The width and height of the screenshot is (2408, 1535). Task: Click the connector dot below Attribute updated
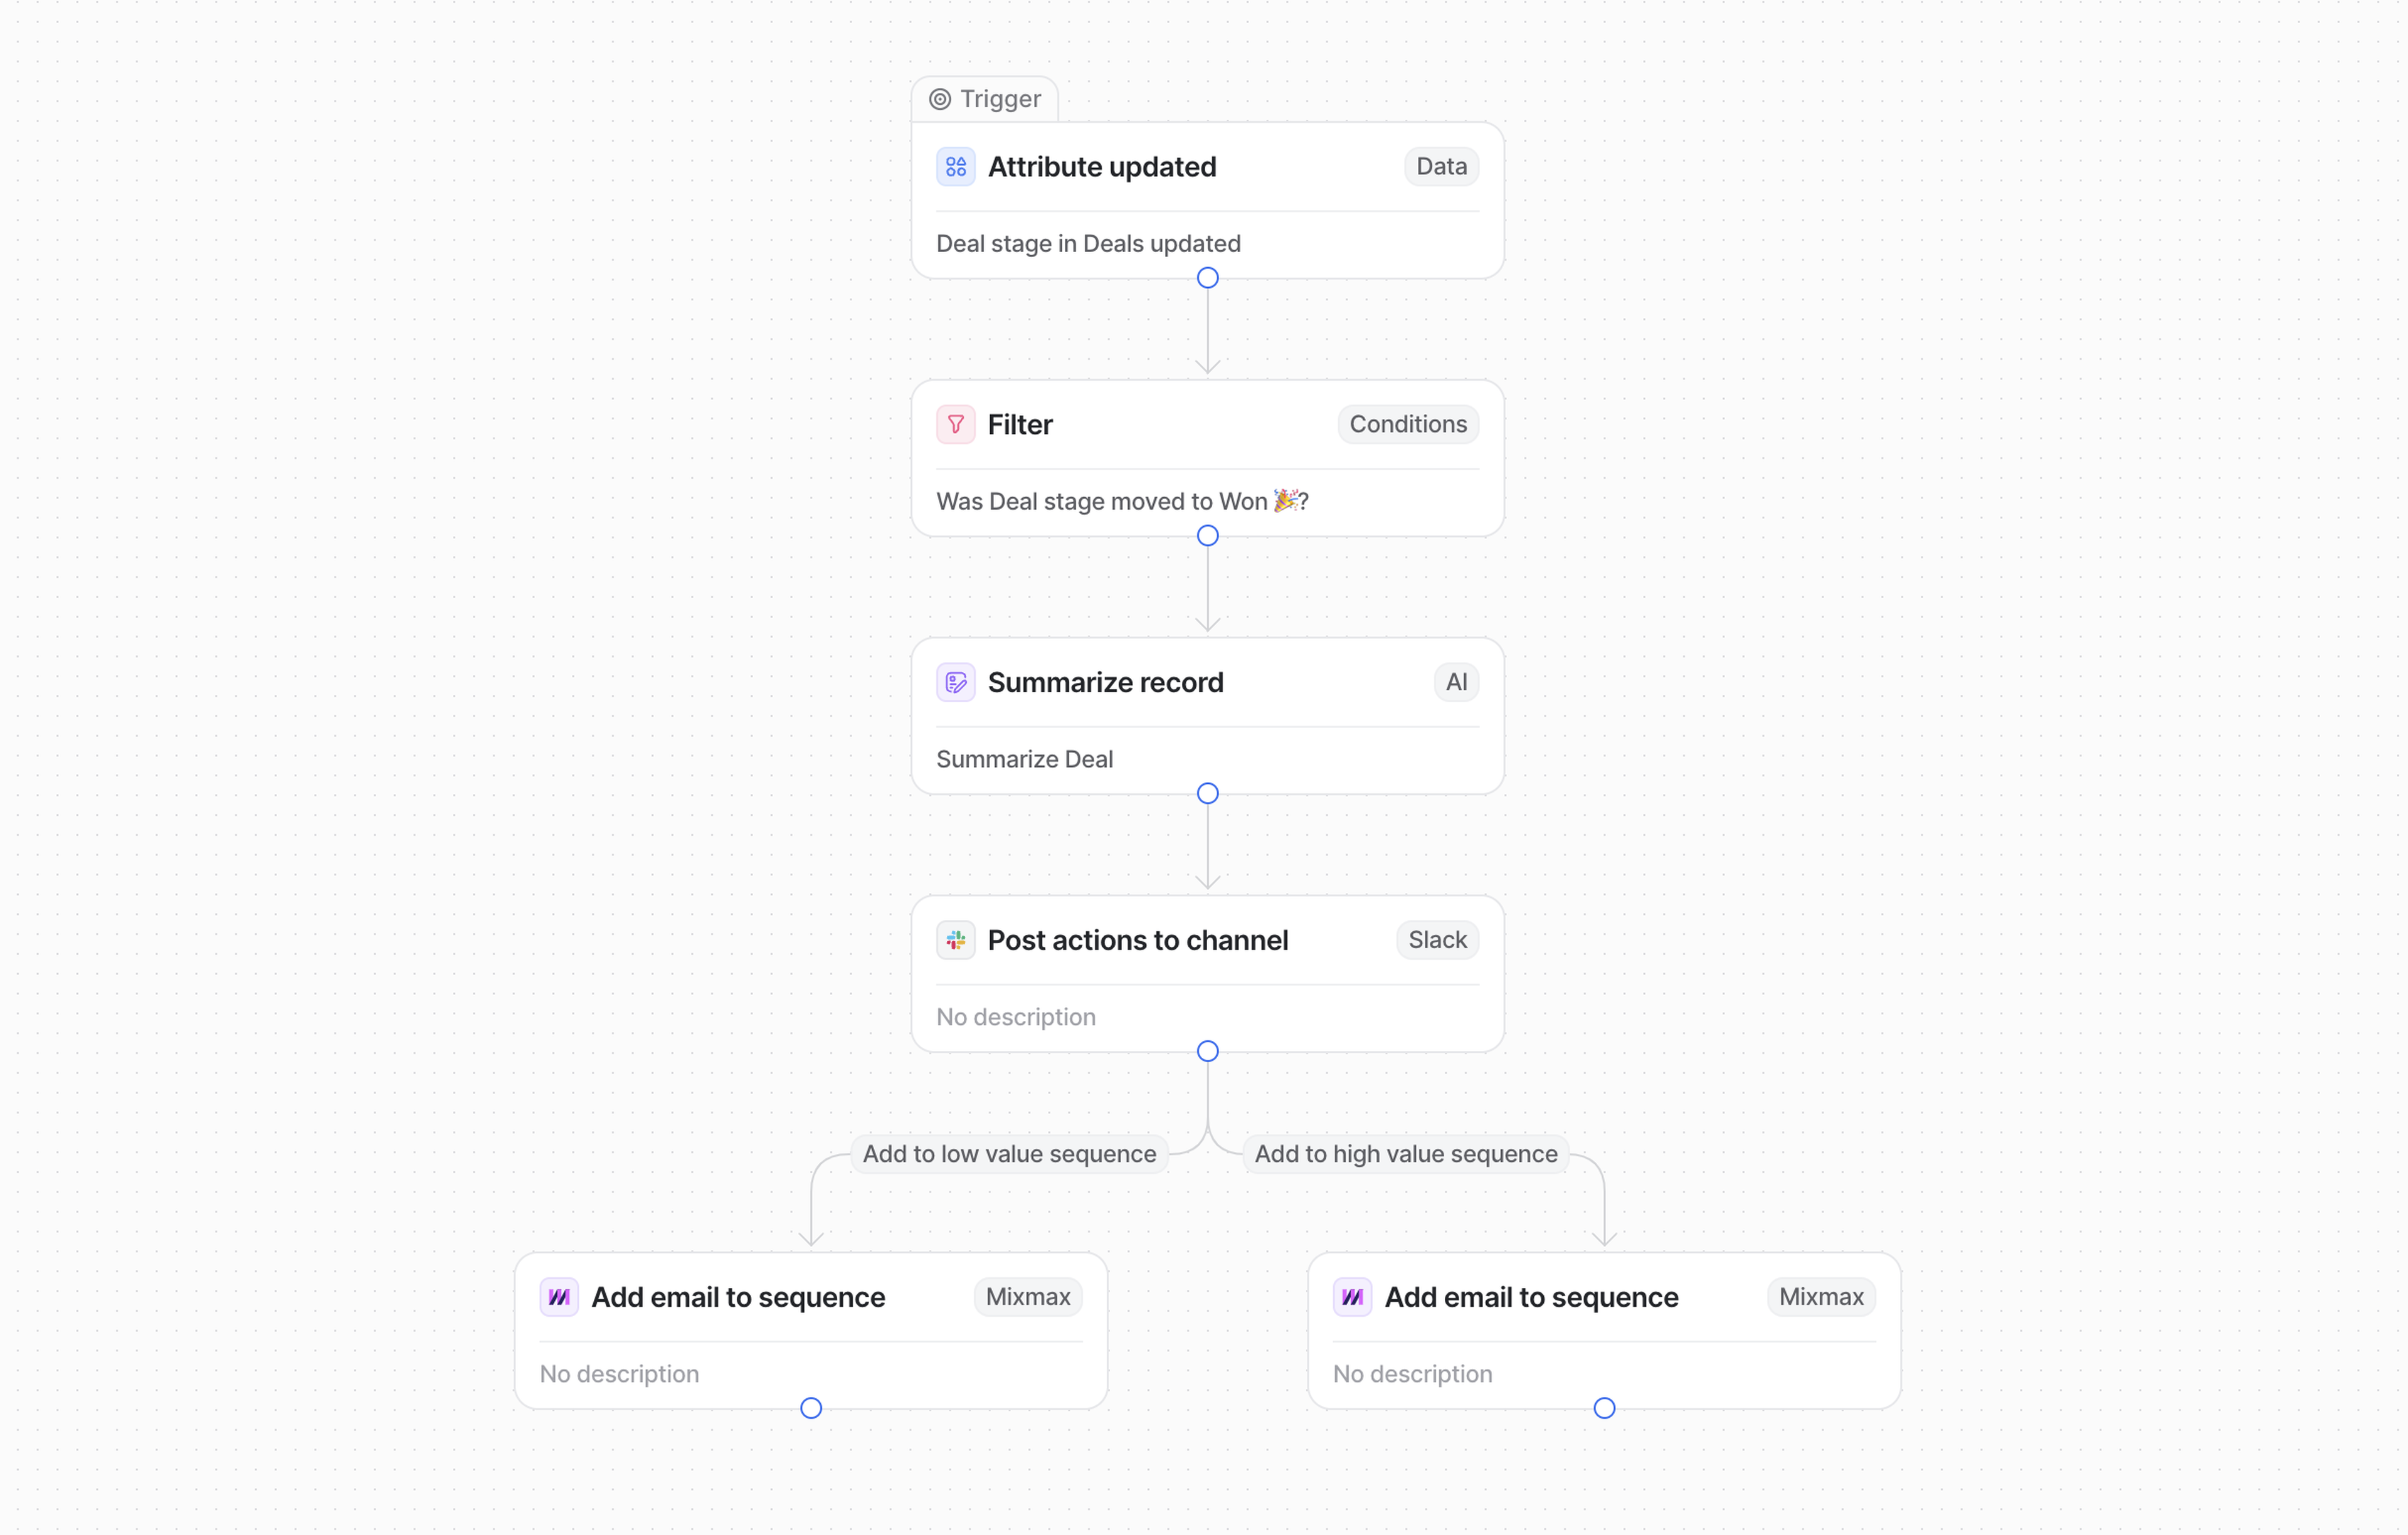click(1208, 278)
